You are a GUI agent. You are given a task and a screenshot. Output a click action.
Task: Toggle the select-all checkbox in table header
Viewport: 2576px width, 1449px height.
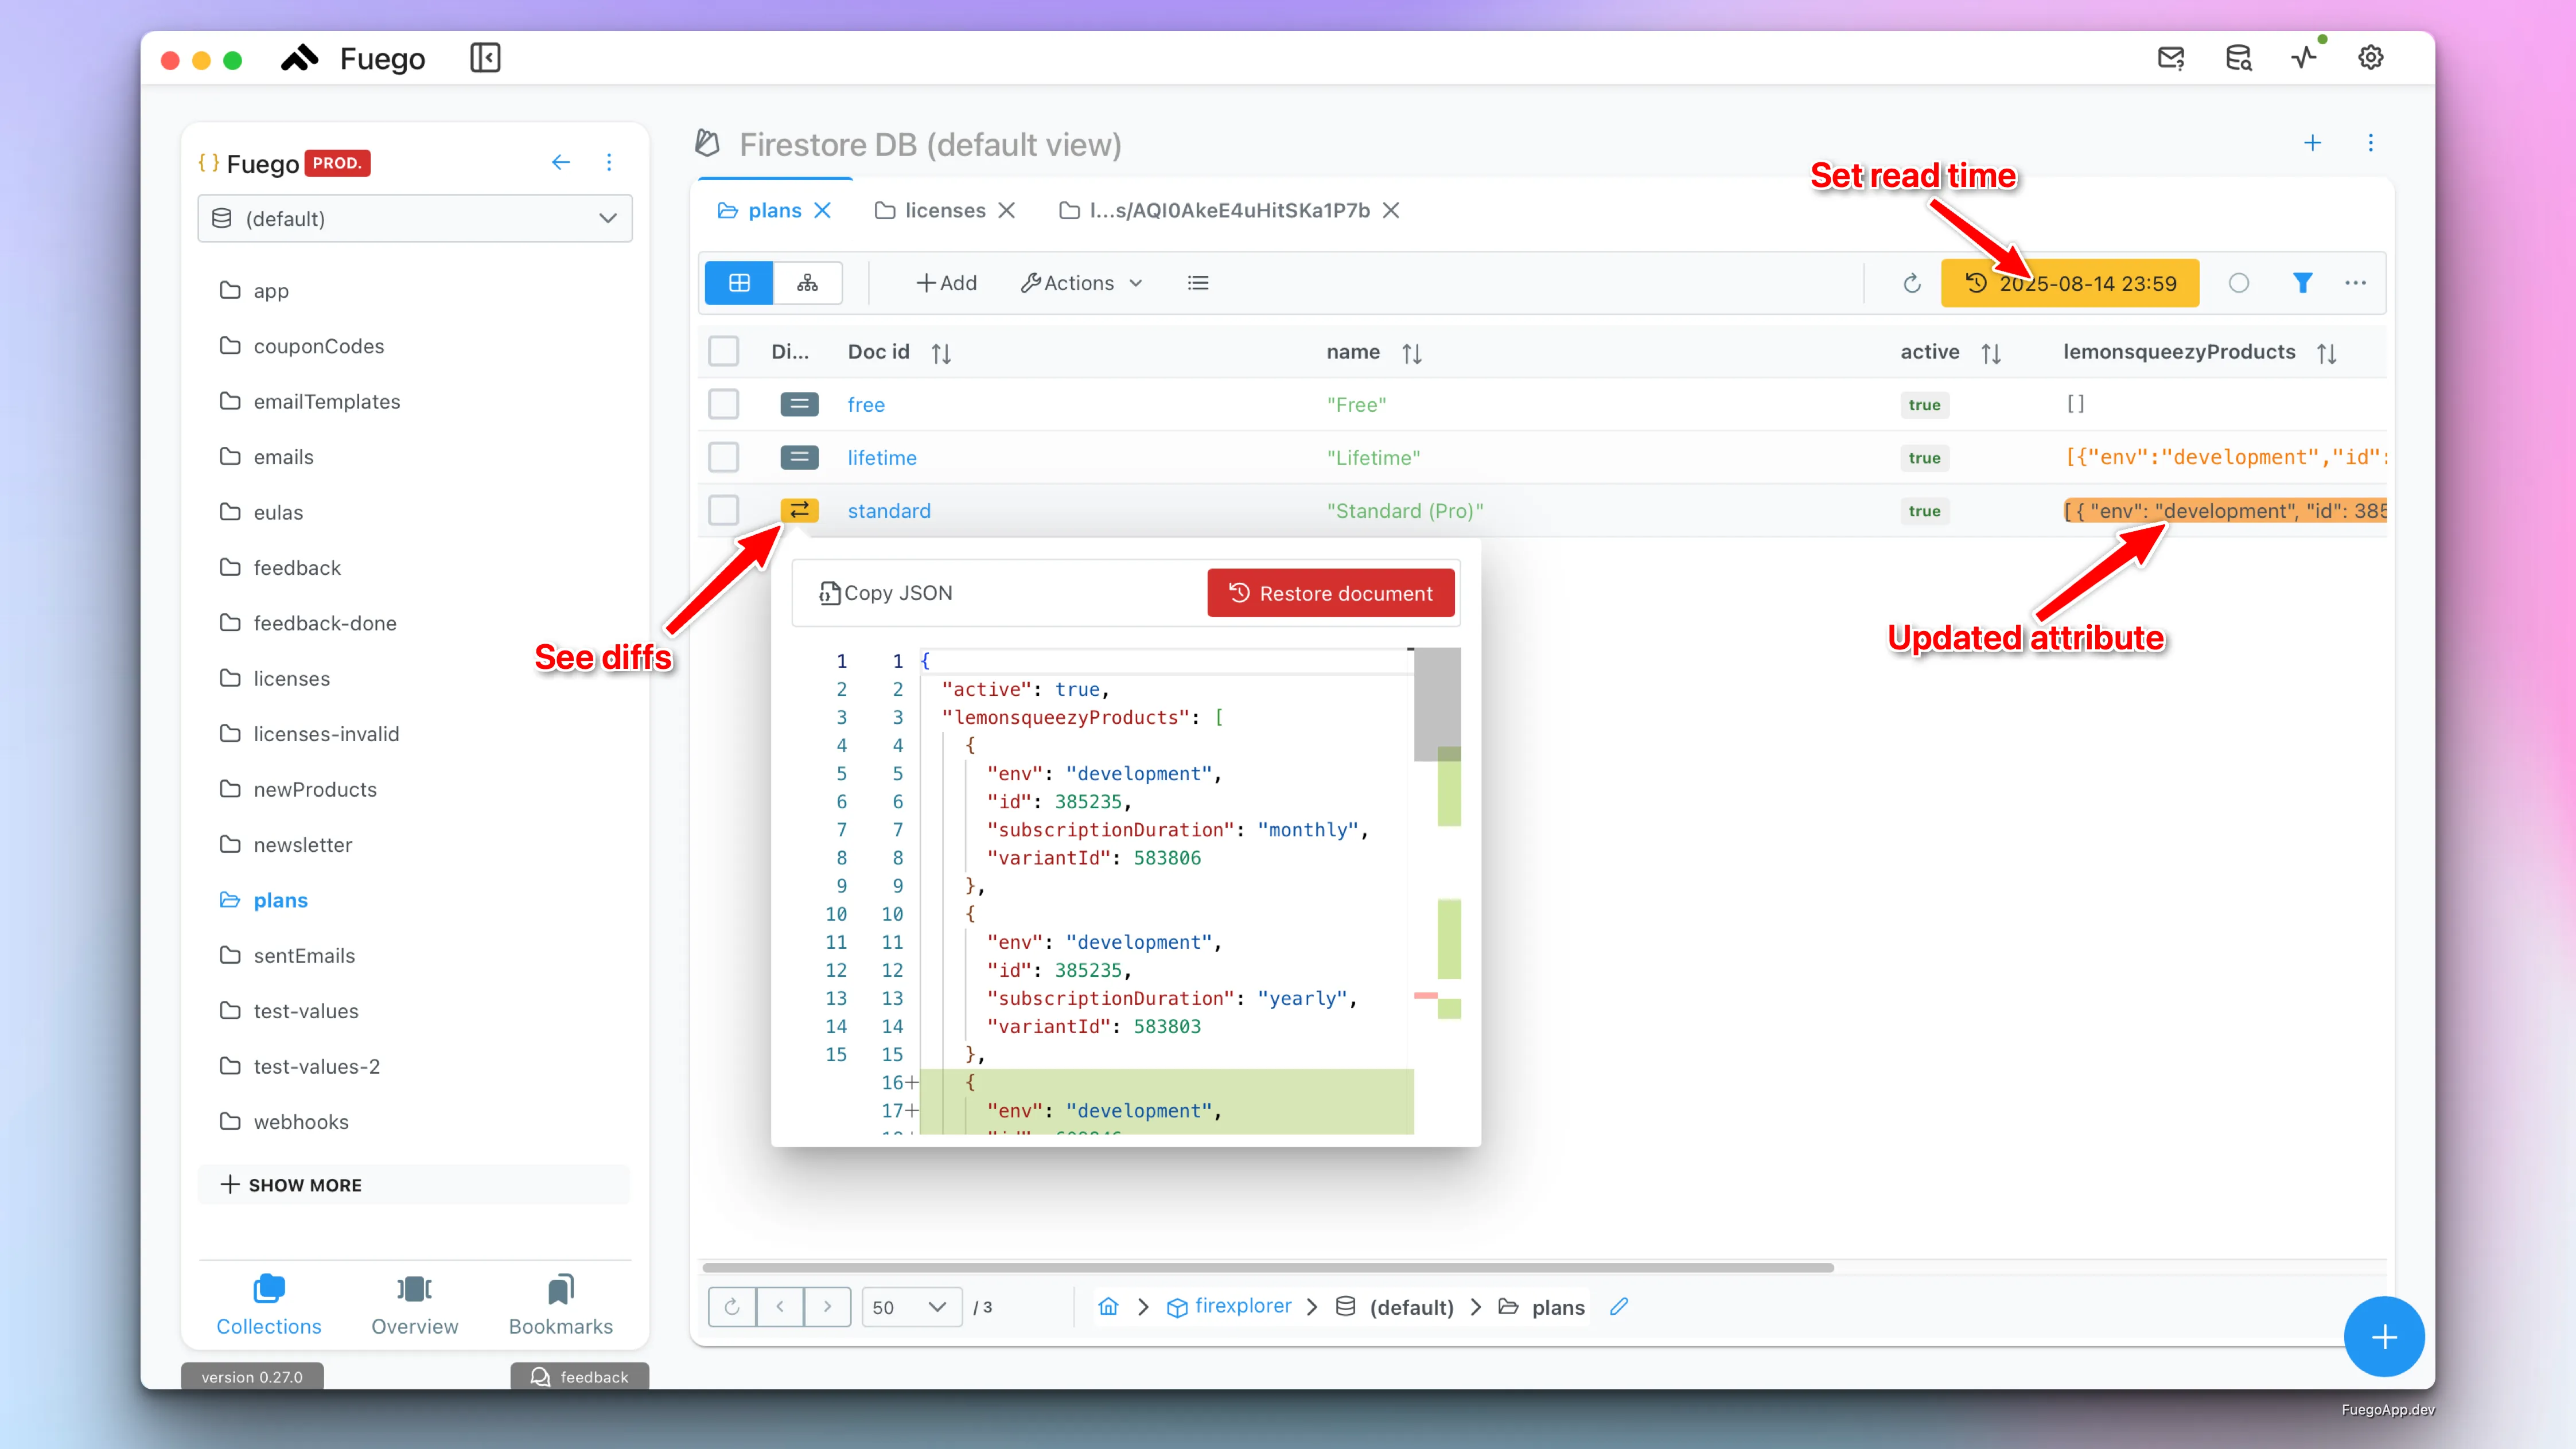click(723, 351)
